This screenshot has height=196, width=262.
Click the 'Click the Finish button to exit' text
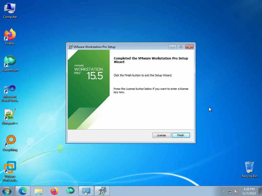[x=143, y=75]
